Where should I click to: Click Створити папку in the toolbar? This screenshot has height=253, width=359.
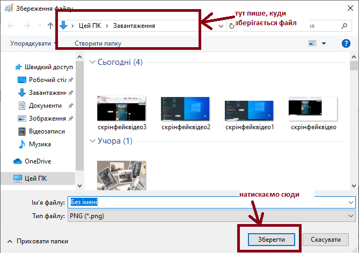(x=98, y=43)
